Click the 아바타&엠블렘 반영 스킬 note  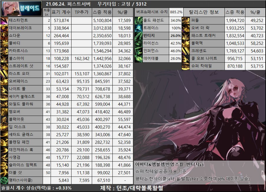(x=169, y=164)
